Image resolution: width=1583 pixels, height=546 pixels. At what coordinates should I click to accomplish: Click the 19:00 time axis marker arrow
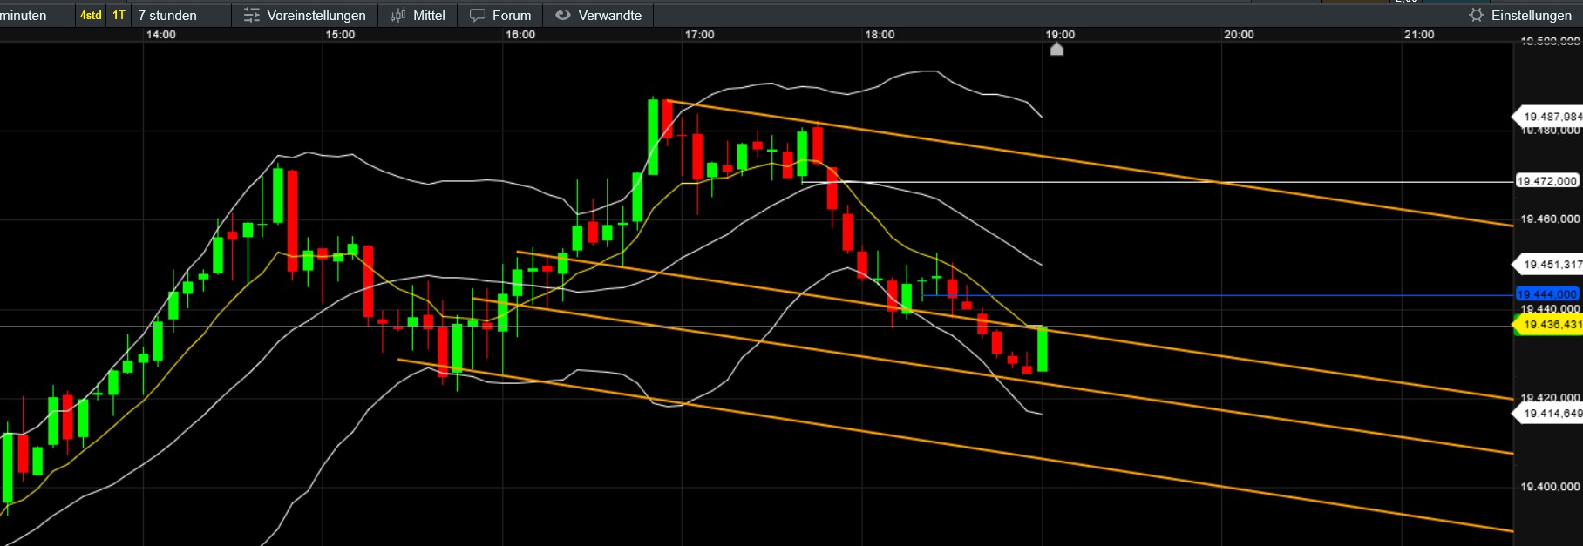pyautogui.click(x=1056, y=49)
